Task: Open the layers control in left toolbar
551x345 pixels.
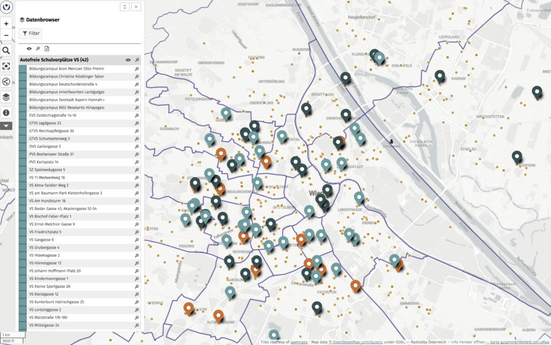Action: (x=6, y=97)
